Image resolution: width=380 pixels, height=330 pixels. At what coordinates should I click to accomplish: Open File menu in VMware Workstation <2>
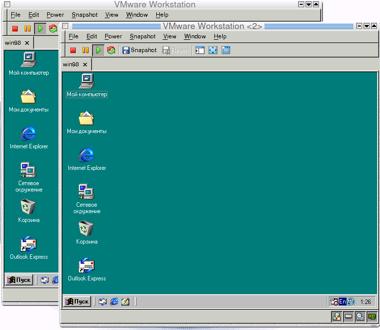pyautogui.click(x=73, y=36)
